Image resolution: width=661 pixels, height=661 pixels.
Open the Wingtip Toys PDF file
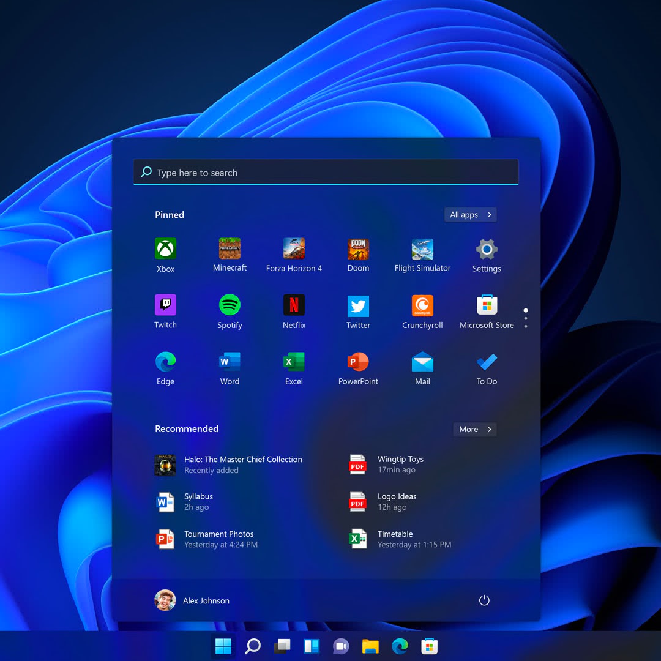click(x=387, y=465)
